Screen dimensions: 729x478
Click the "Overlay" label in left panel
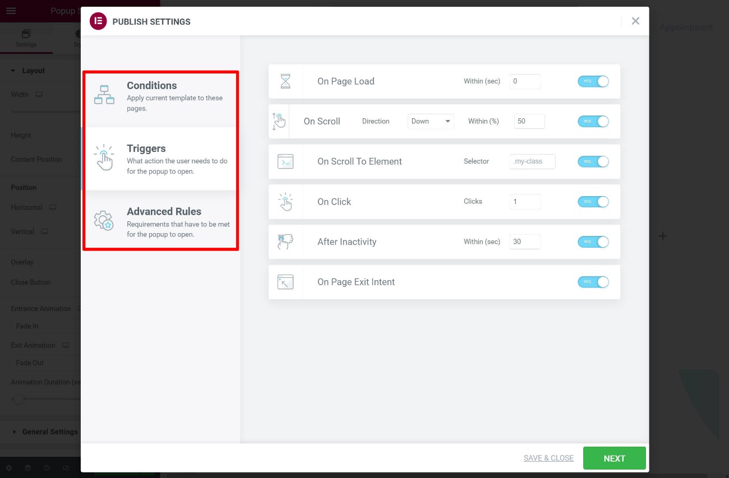point(22,262)
